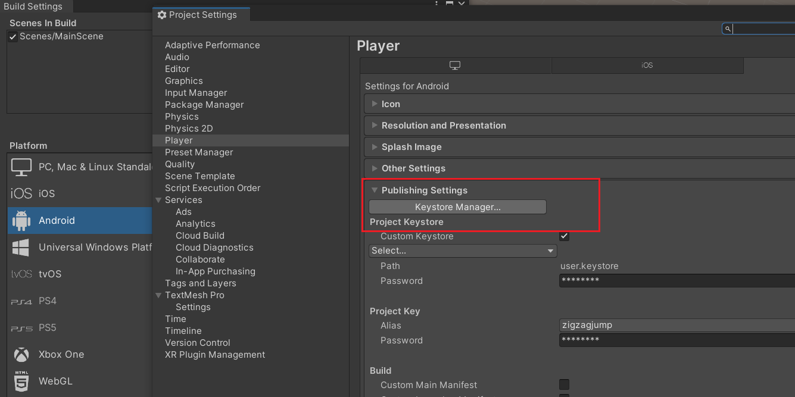
Task: Click the PS5 platform icon
Action: click(21, 328)
